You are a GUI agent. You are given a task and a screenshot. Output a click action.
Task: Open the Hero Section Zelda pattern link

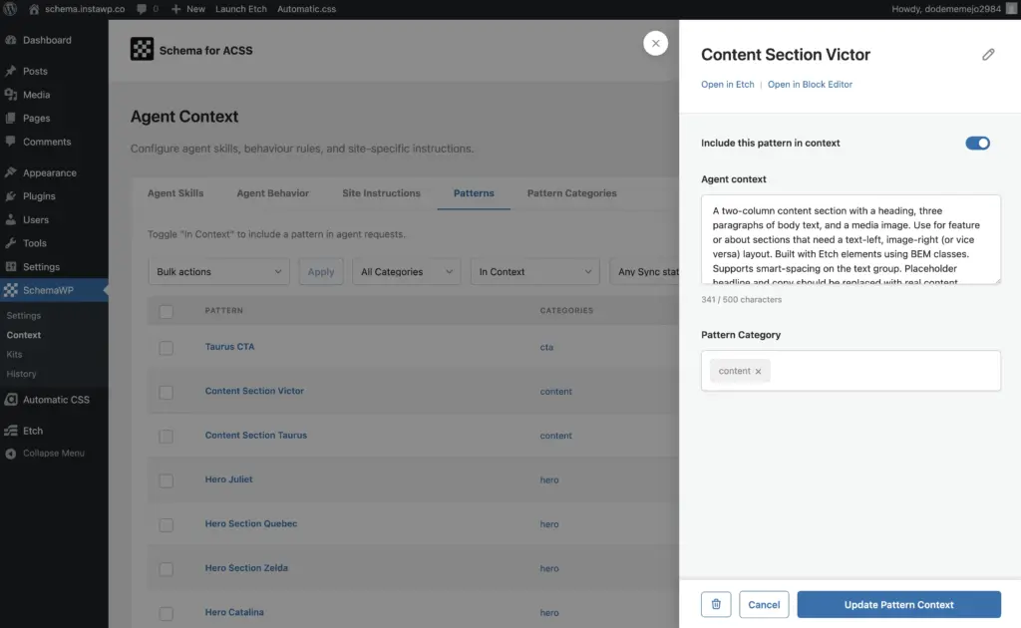(246, 568)
